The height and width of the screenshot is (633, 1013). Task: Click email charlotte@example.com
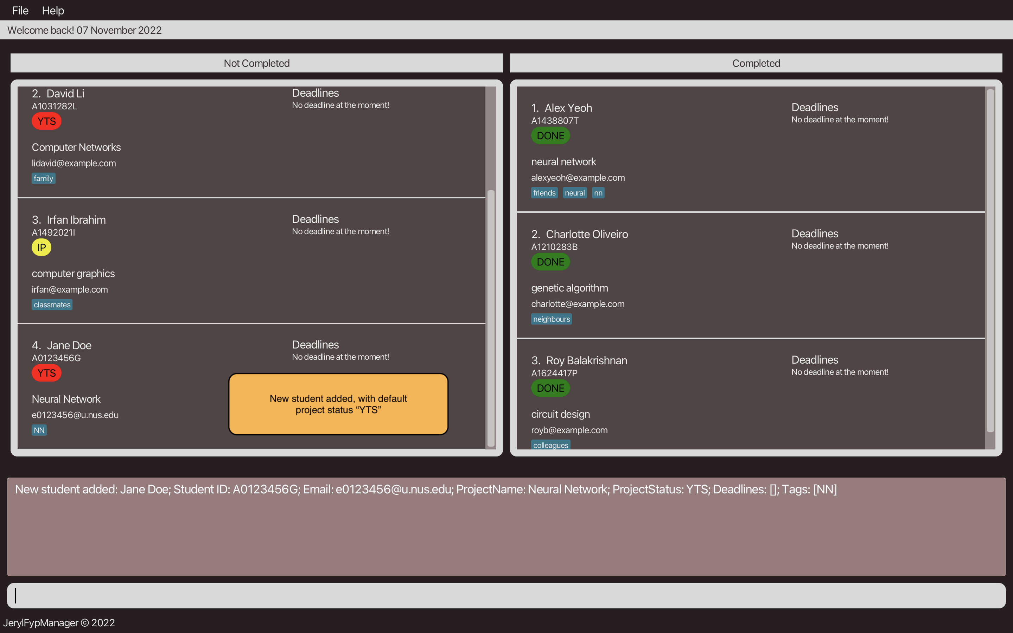[x=578, y=304]
